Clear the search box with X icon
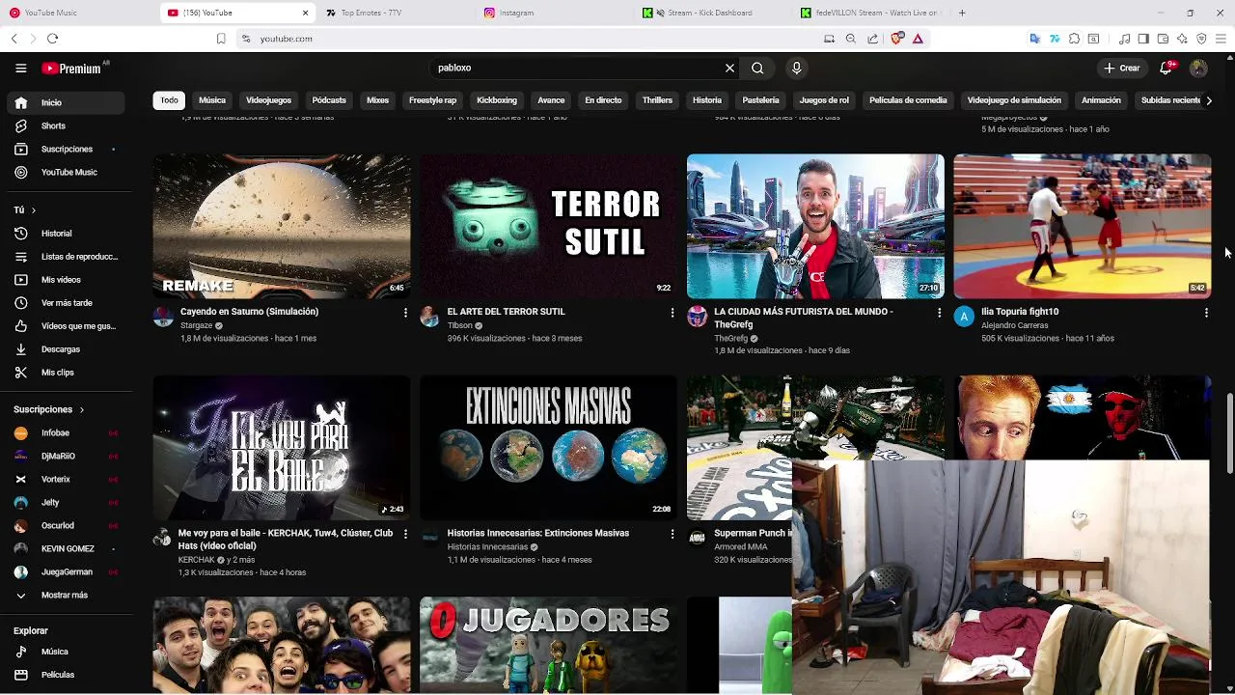Screen dimensions: 1235x695 729,68
